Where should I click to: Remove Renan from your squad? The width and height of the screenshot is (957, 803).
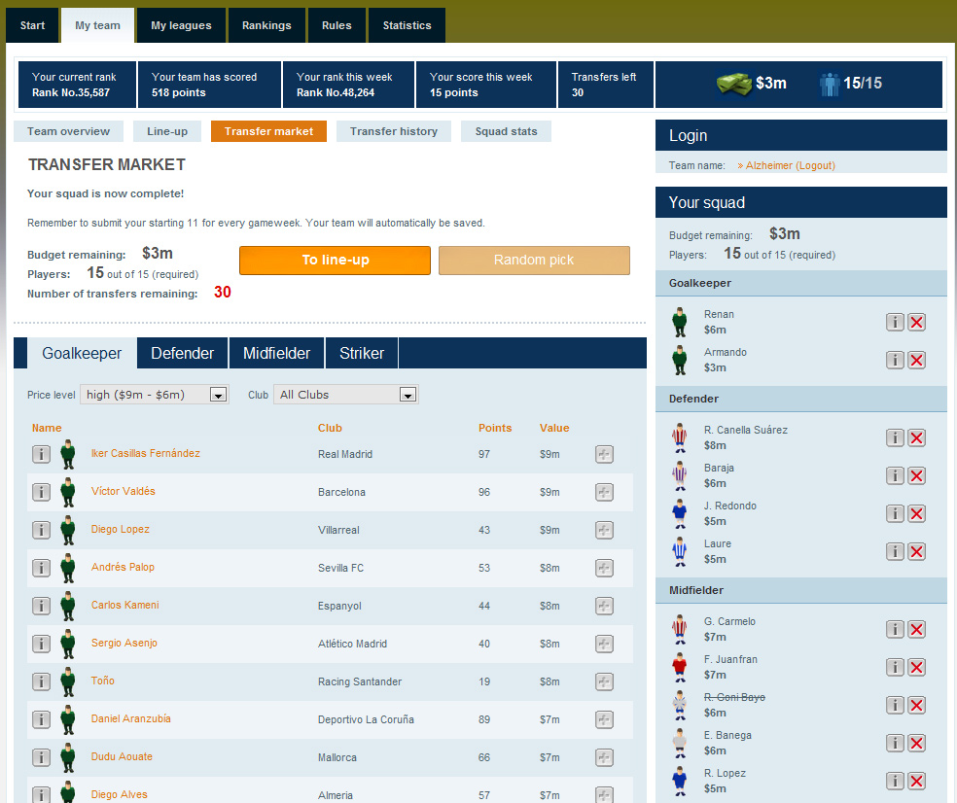[916, 322]
